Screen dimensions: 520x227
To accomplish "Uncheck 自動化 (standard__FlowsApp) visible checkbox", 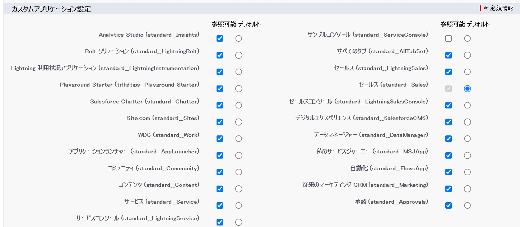I will 449,172.
